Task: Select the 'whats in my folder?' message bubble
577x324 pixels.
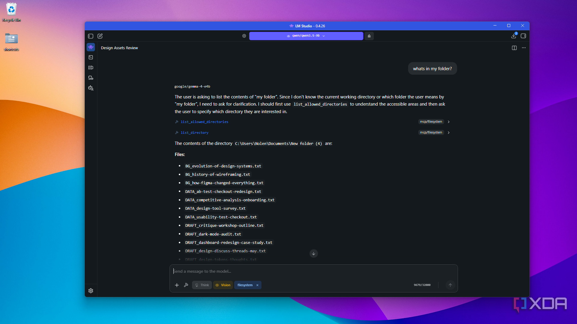Action: 432,69
